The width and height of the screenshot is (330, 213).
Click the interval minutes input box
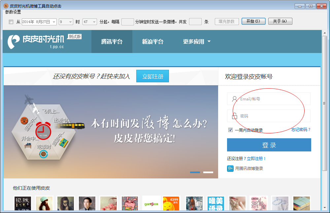point(127,22)
